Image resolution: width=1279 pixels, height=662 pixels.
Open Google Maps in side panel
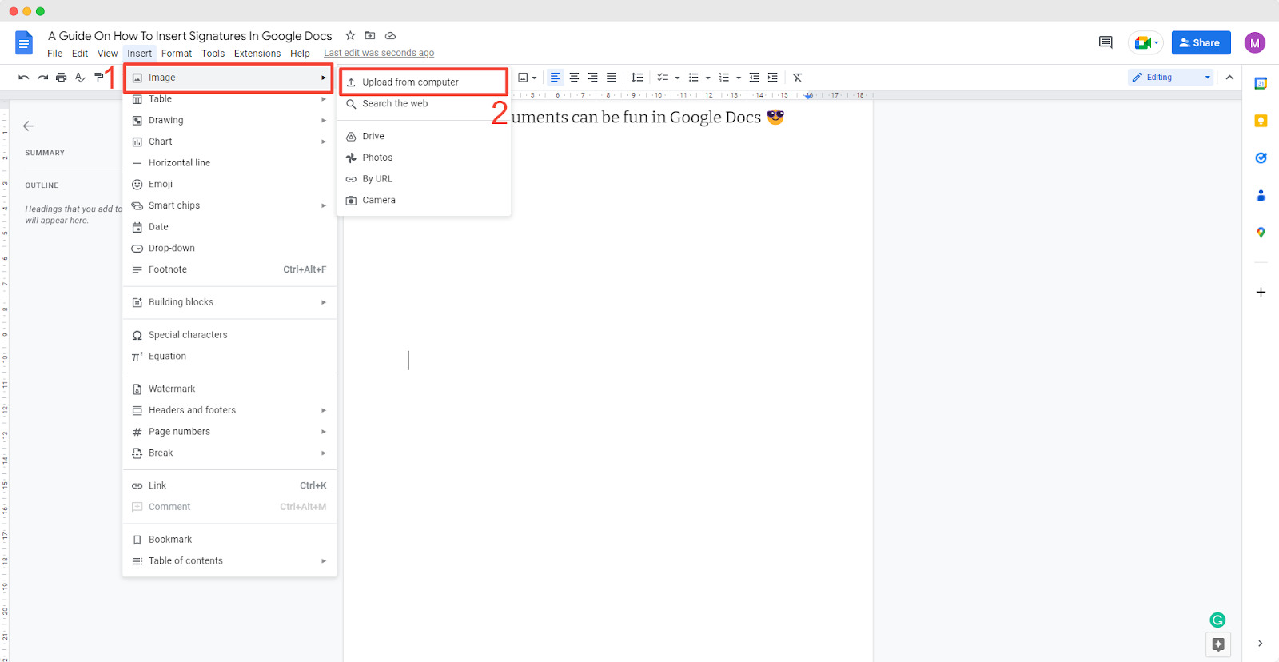1261,233
